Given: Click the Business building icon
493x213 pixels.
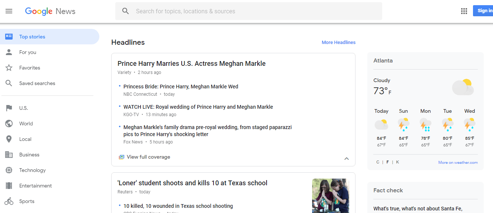Looking at the screenshot, I should pyautogui.click(x=9, y=155).
